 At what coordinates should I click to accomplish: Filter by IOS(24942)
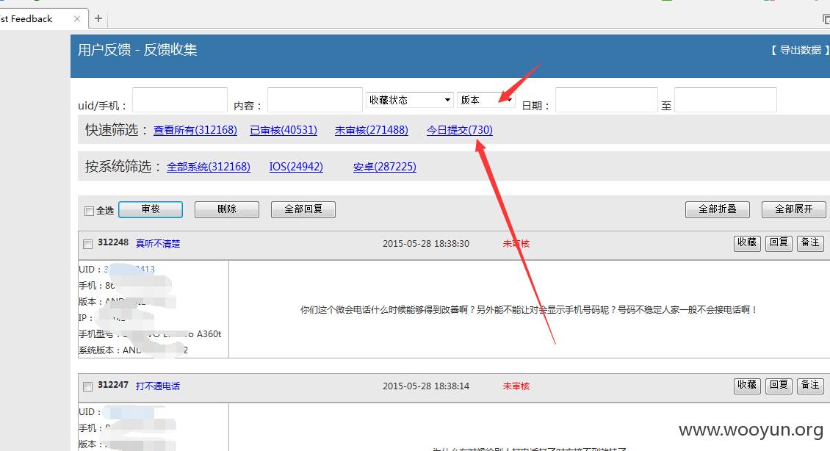coord(296,167)
